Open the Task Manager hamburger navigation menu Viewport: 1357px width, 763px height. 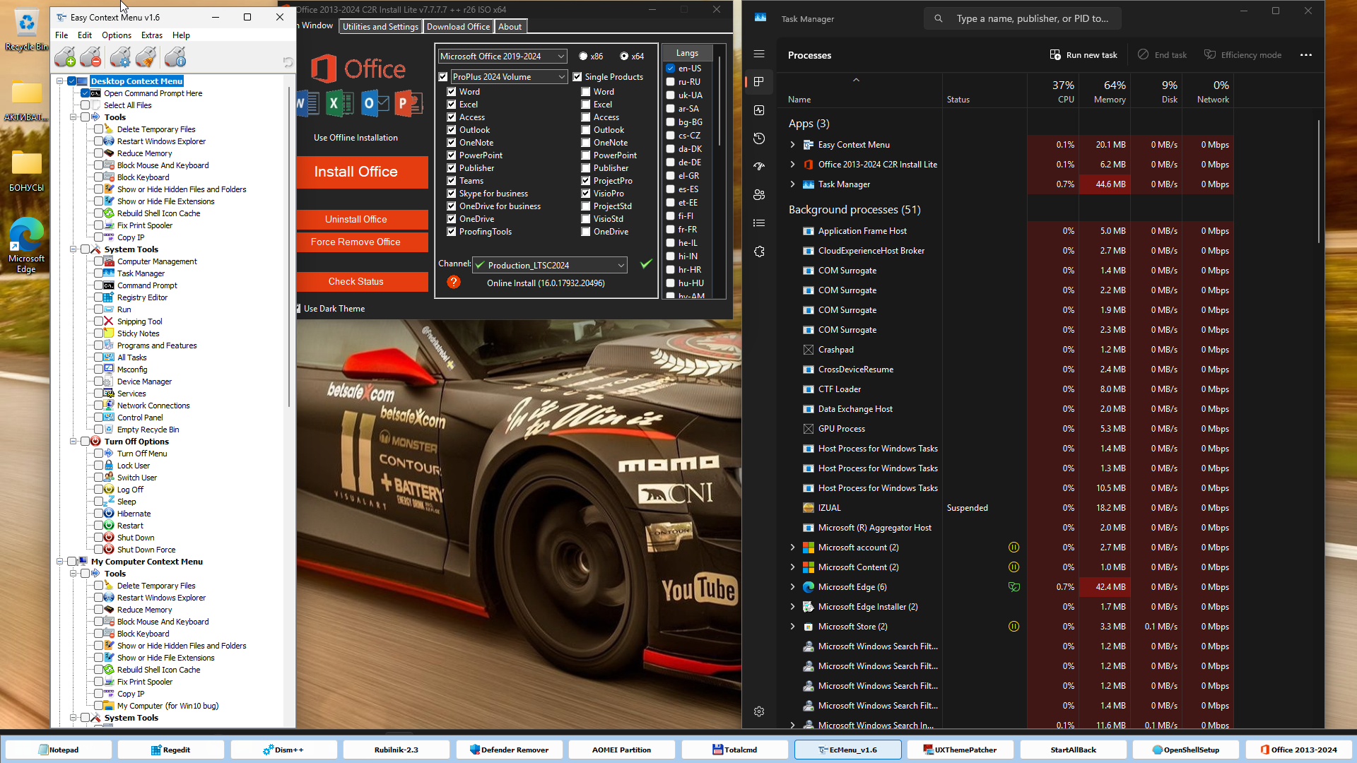tap(759, 54)
